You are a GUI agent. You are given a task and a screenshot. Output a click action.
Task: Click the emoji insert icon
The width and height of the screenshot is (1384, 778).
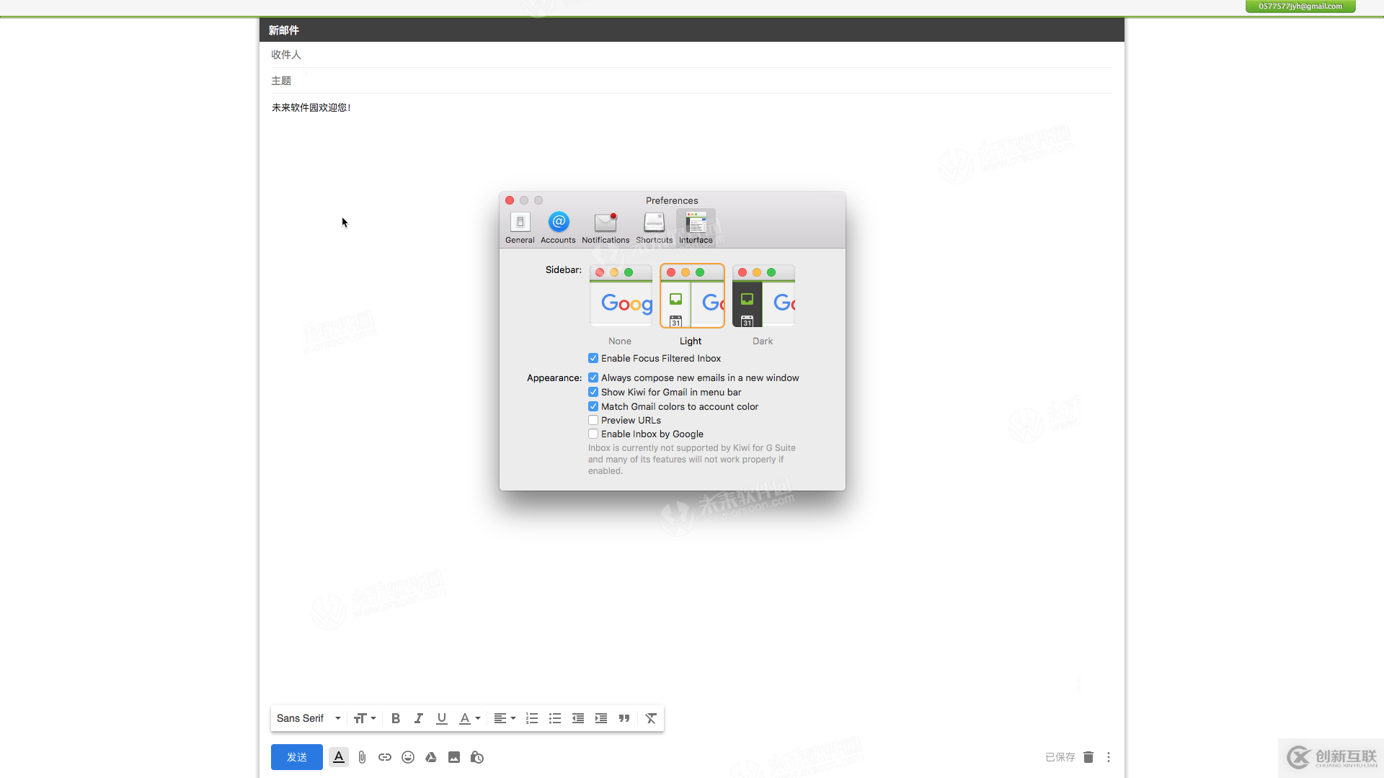[x=408, y=757]
